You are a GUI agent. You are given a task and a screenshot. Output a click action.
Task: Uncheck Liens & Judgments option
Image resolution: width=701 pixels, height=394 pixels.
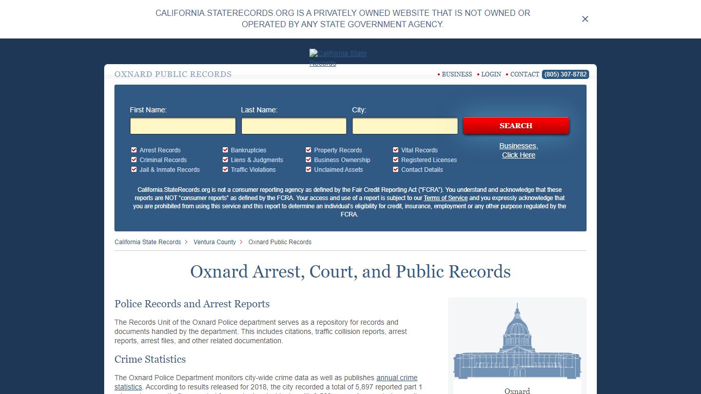(225, 160)
